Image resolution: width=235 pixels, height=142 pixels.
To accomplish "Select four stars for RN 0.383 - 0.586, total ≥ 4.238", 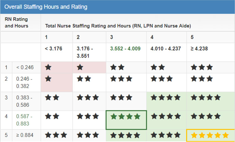I will click(206, 98).
